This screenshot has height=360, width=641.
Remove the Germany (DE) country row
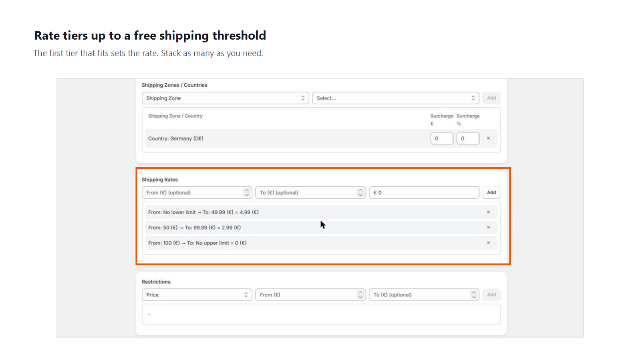(488, 138)
